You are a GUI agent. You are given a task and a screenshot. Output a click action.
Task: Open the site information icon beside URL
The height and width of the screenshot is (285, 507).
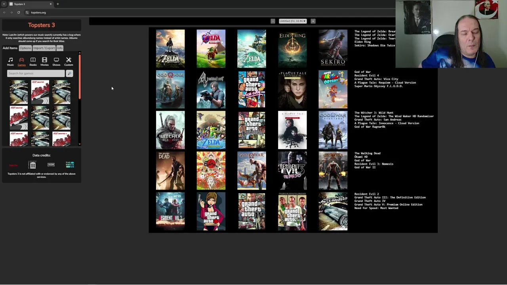coord(27,12)
